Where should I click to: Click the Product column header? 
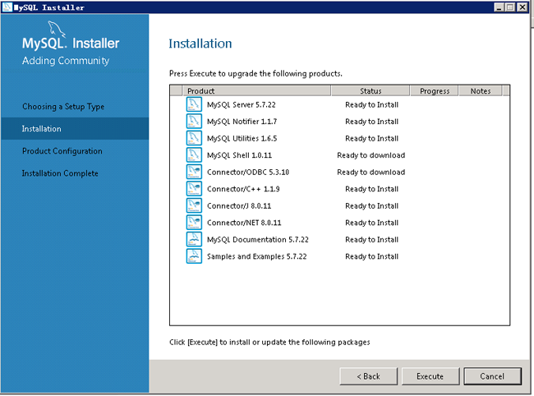pyautogui.click(x=256, y=91)
